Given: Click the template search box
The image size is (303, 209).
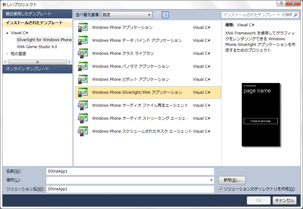Looking at the screenshot, I should pos(260,15).
